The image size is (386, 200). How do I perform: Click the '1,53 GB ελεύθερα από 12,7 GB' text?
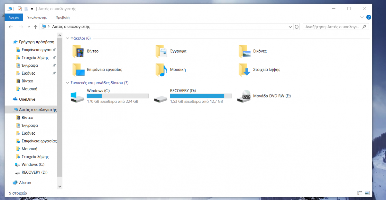[196, 101]
